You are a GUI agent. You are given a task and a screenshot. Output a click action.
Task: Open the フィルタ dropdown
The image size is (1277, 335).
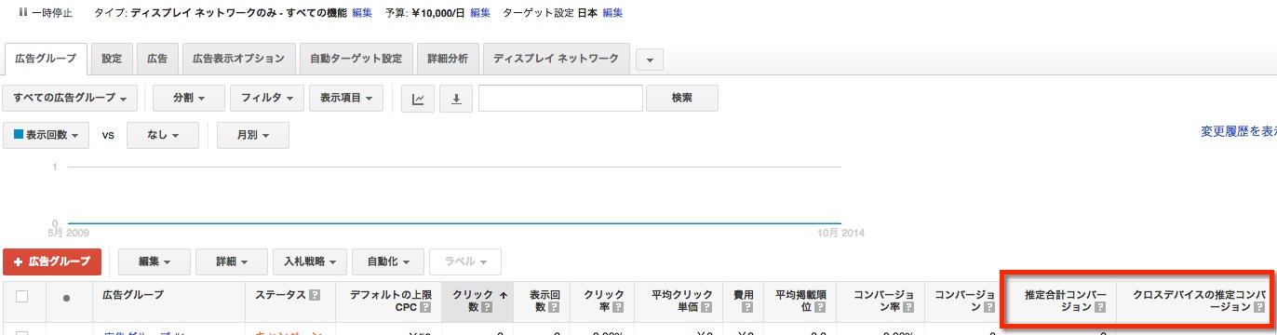pyautogui.click(x=268, y=99)
